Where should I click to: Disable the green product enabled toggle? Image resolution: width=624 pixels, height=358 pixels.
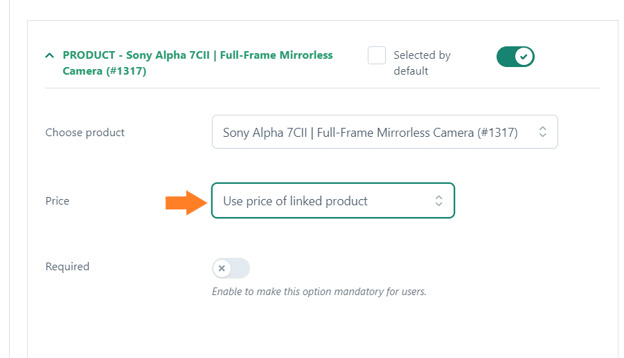coord(515,57)
